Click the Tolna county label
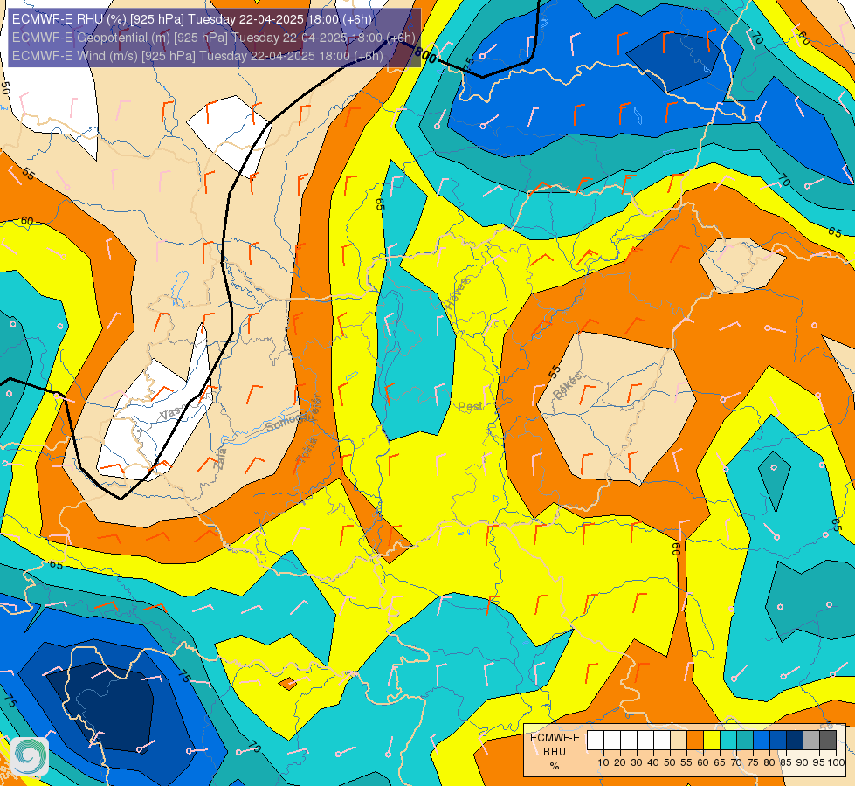The image size is (855, 786). (x=307, y=451)
